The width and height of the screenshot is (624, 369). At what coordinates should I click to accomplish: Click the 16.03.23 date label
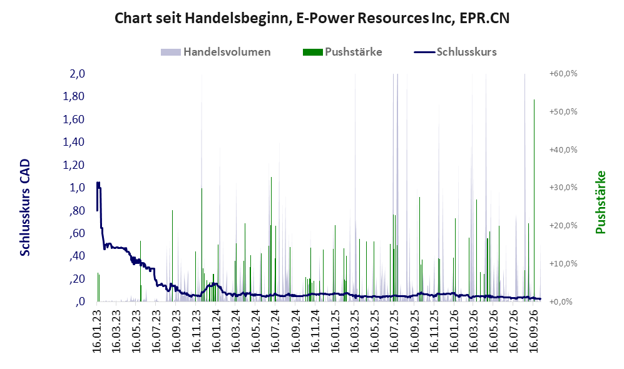point(116,331)
